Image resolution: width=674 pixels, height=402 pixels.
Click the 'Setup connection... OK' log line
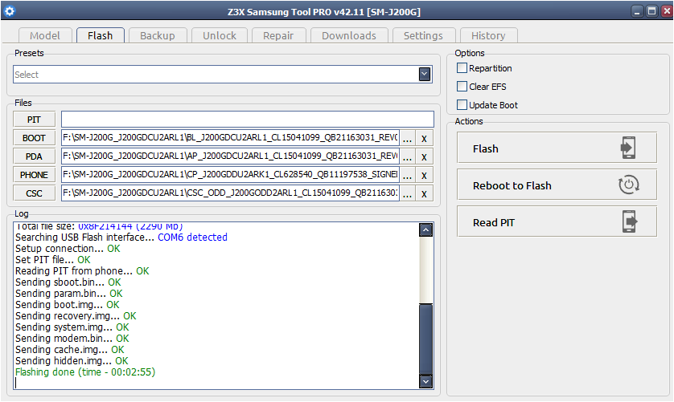(x=68, y=249)
